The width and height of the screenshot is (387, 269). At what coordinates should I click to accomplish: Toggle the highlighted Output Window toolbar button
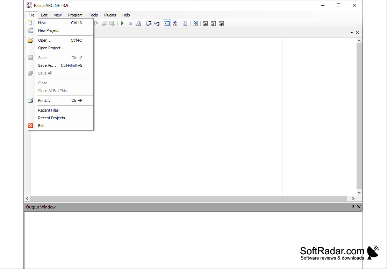[167, 23]
